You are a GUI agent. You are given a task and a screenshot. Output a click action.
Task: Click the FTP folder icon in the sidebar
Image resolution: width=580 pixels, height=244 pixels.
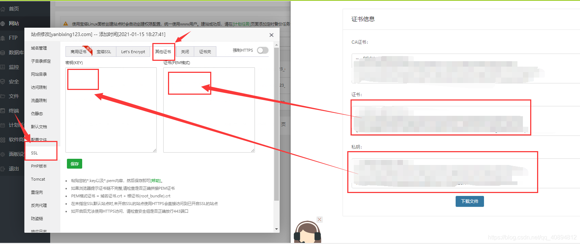pos(3,38)
